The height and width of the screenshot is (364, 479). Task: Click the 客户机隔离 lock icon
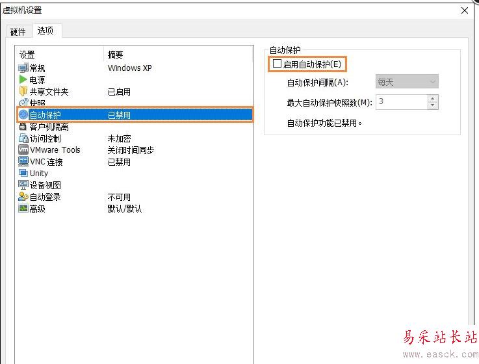point(23,126)
